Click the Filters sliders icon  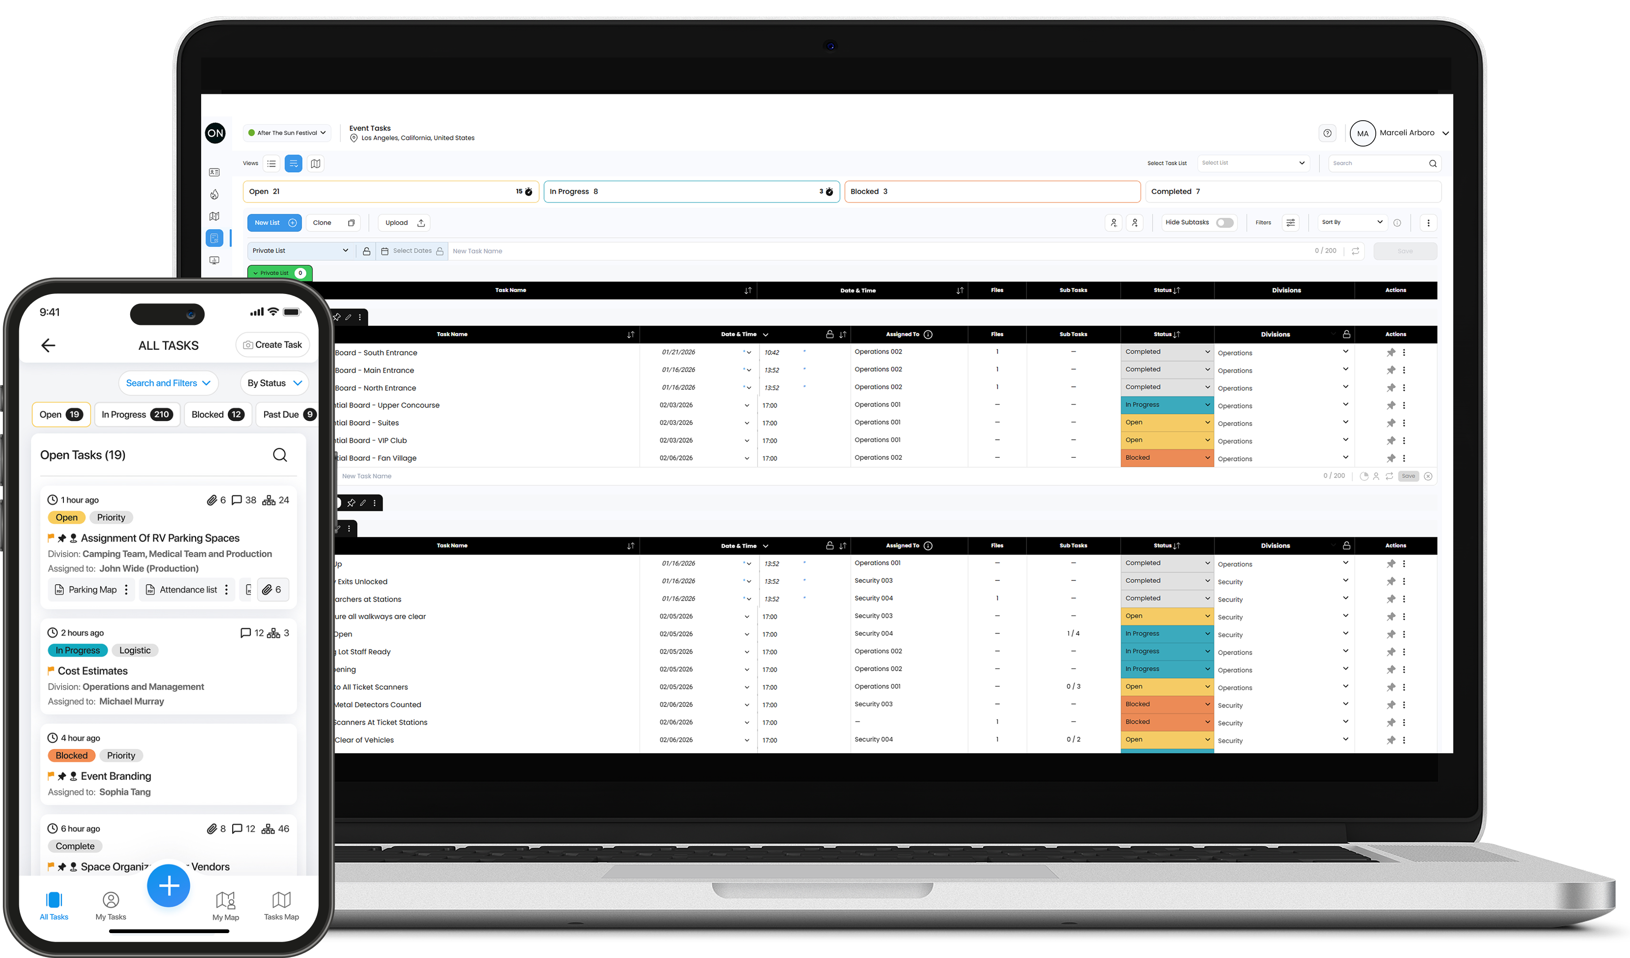(x=1290, y=223)
